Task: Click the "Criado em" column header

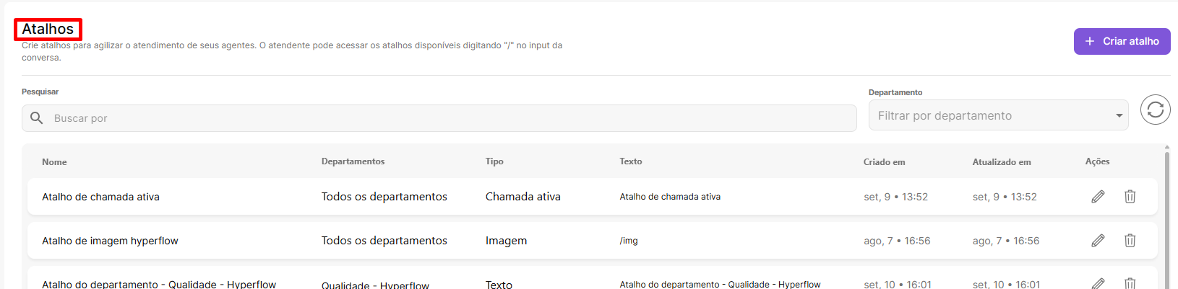Action: point(884,162)
